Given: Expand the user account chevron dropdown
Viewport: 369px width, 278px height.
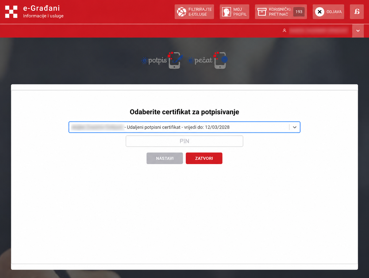Looking at the screenshot, I should (x=358, y=31).
